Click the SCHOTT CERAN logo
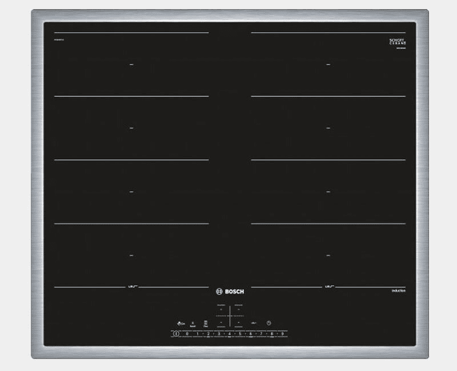Screen dimensions: 457x371 coord(398,42)
